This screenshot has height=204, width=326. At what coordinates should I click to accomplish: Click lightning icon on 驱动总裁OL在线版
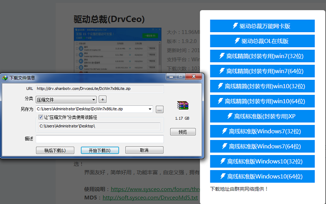[237, 41]
